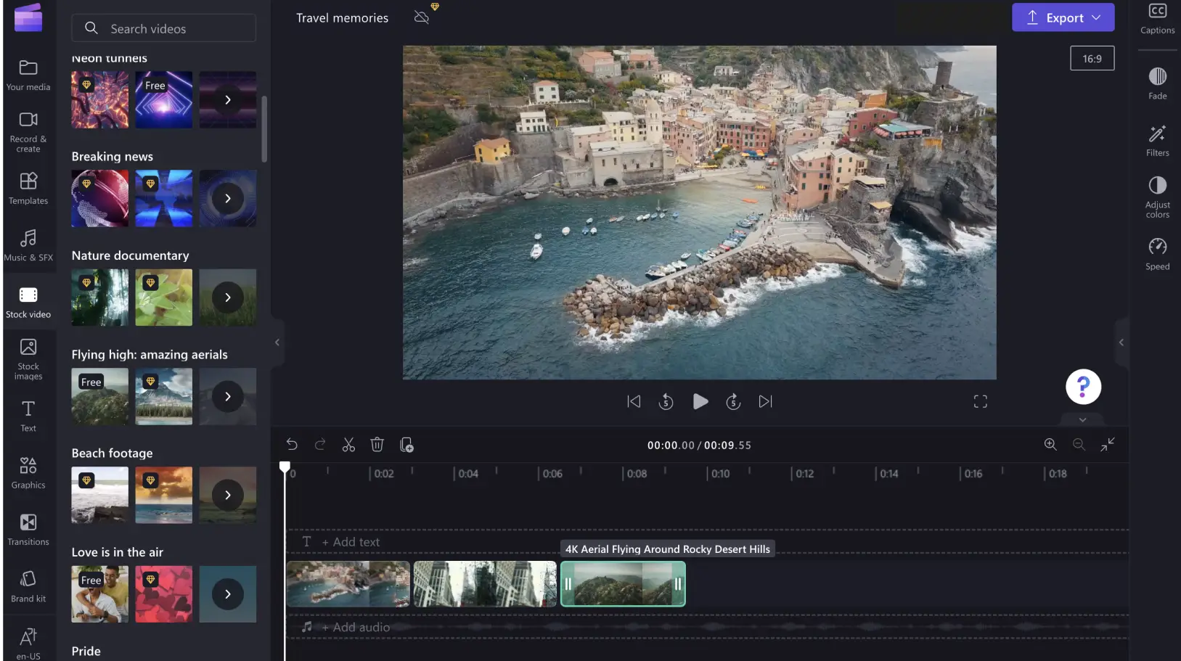Expand the right property panel
Viewport: 1181px width, 661px height.
pyautogui.click(x=1121, y=342)
